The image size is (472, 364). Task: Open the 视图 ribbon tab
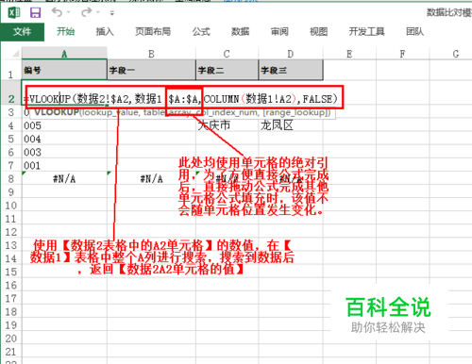(318, 31)
